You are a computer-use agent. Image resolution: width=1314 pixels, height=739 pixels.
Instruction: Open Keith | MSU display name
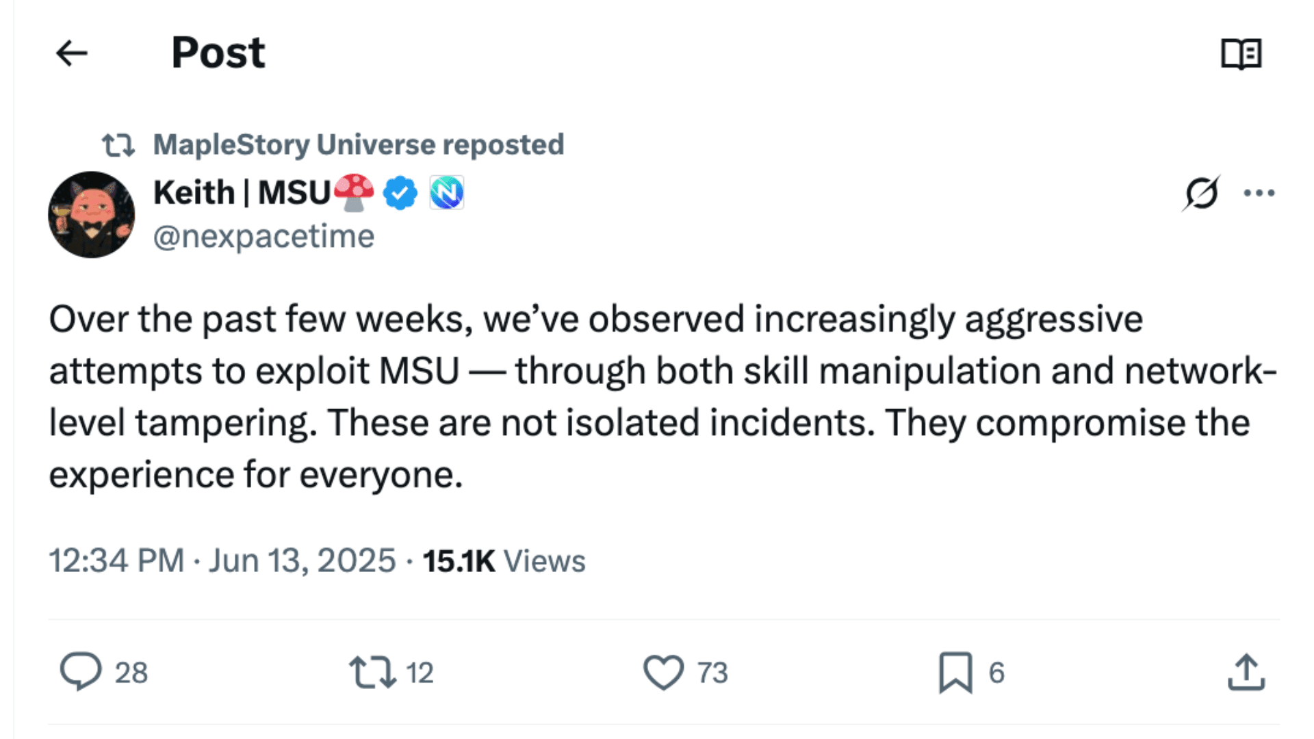(240, 192)
